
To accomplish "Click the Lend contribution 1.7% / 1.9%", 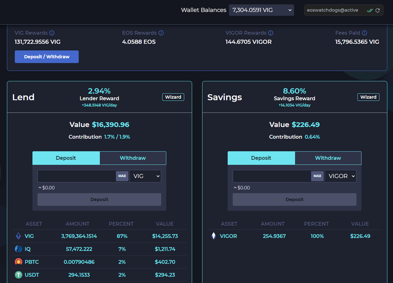I will (117, 137).
